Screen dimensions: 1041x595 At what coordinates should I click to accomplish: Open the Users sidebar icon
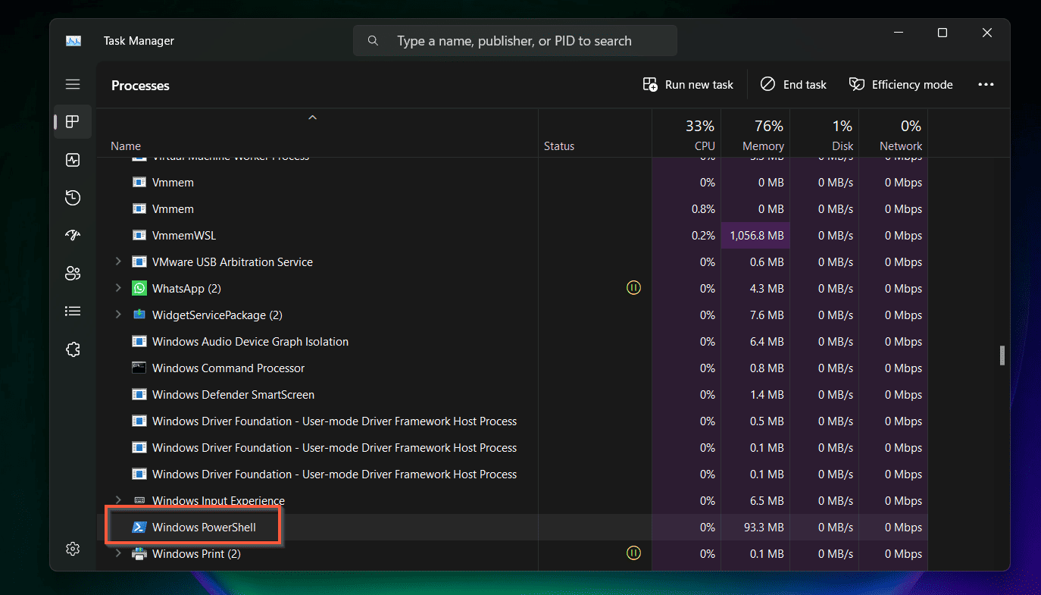(x=73, y=274)
